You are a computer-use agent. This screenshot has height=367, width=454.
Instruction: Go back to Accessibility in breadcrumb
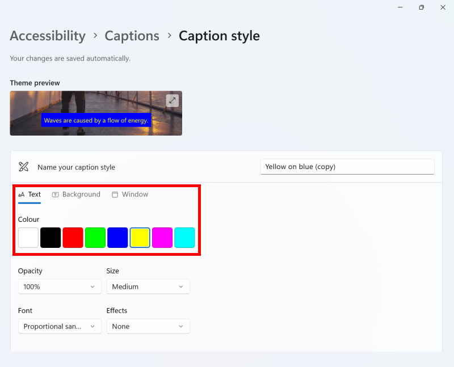pos(48,36)
